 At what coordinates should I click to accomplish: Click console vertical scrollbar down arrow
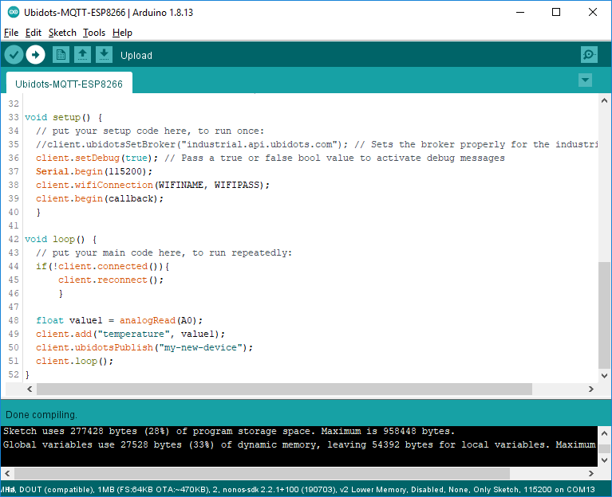pos(604,460)
